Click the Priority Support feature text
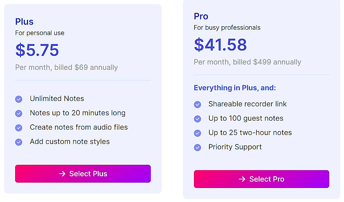The width and height of the screenshot is (344, 202). (x=235, y=147)
